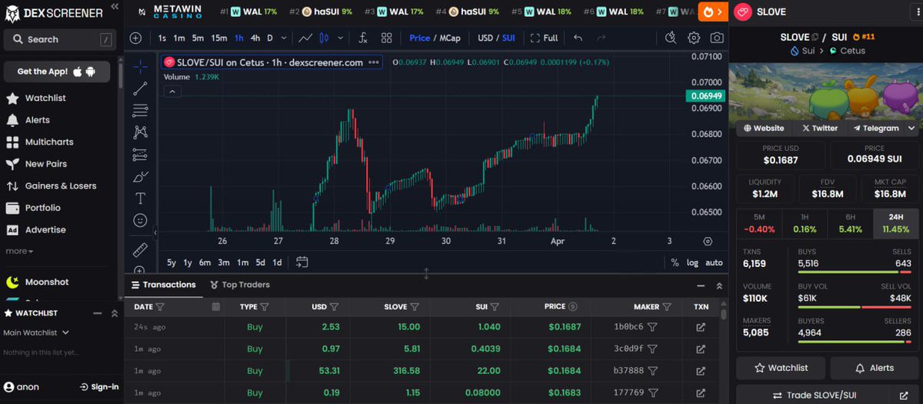Image resolution: width=923 pixels, height=404 pixels.
Task: Undo last chart action
Action: 578,38
